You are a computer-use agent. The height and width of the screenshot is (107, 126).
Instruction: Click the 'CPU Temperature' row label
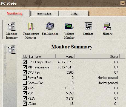tap(39, 62)
